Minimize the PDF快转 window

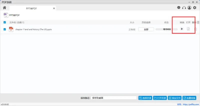coord(189,2)
